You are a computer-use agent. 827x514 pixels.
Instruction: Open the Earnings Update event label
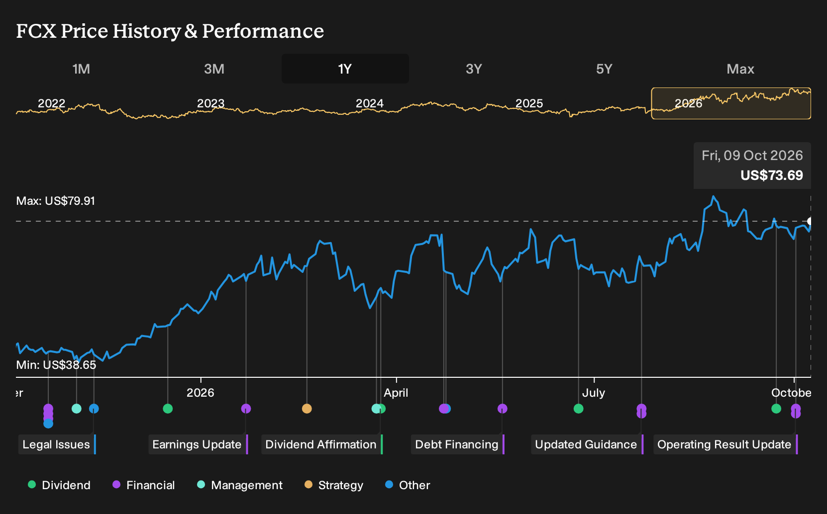[x=198, y=444]
